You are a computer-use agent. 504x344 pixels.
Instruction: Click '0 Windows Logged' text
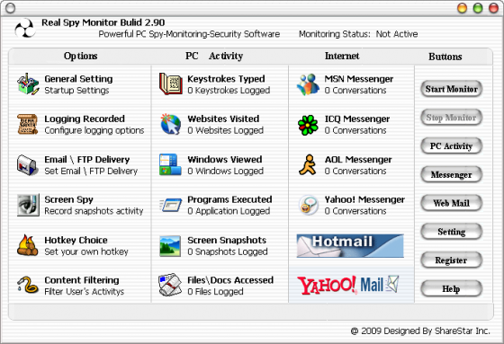coord(225,171)
